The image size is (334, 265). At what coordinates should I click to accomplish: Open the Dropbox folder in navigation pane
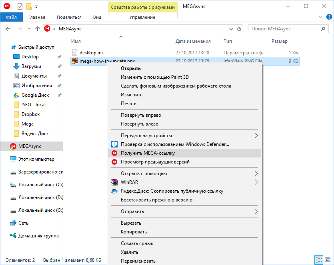tap(30, 114)
